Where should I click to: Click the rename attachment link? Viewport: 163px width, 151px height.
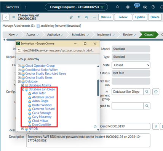pos(61,26)
